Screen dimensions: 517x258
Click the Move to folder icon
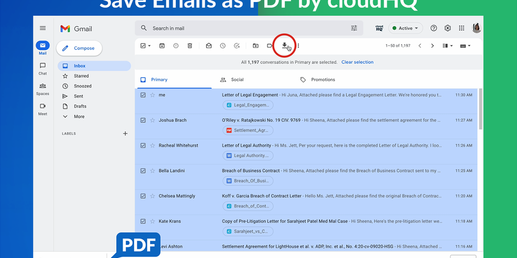coord(255,46)
